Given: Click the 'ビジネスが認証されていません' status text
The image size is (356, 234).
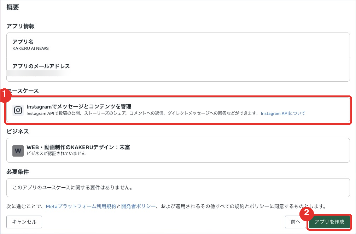Looking at the screenshot, I should 56,153.
